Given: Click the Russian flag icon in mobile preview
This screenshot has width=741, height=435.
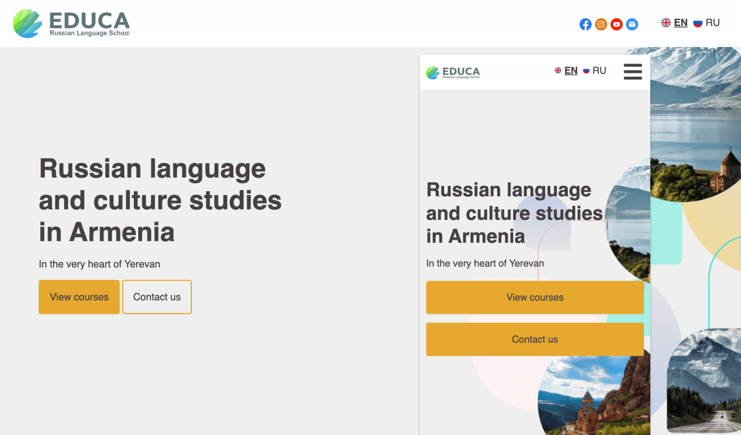Looking at the screenshot, I should click(586, 71).
